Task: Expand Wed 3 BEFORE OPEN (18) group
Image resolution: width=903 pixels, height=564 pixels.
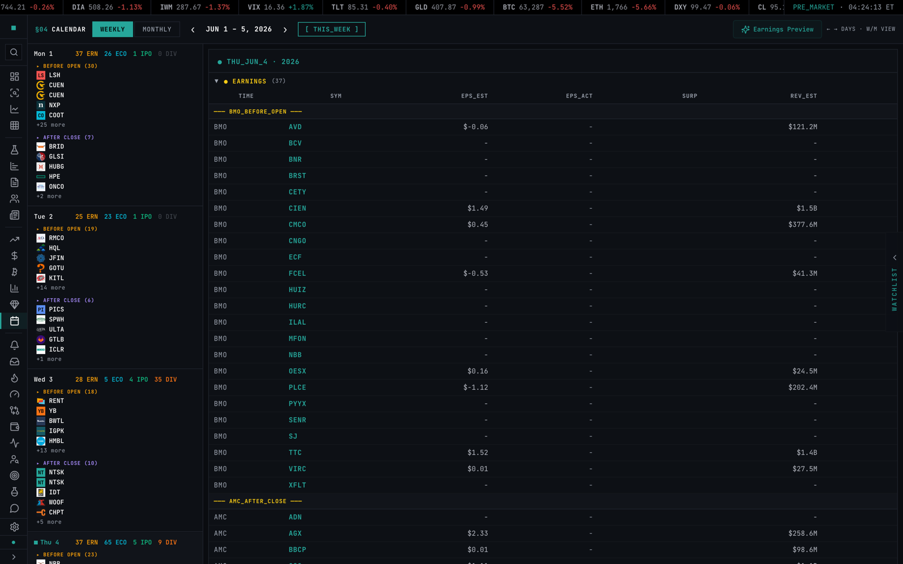Action: click(67, 392)
